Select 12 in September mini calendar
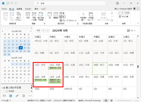Screen dimensions: 141x102 point(21,45)
